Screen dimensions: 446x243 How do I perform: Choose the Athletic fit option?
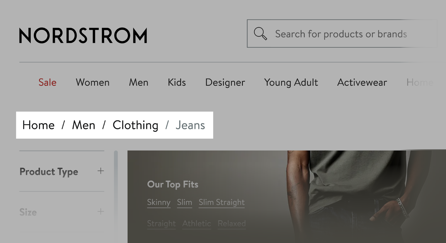[x=197, y=223]
